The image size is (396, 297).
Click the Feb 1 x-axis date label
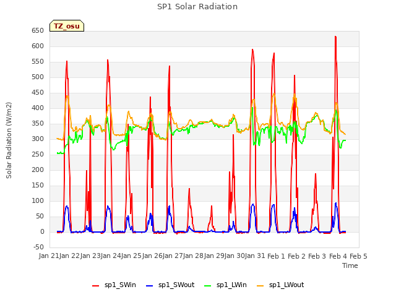tap(276, 256)
